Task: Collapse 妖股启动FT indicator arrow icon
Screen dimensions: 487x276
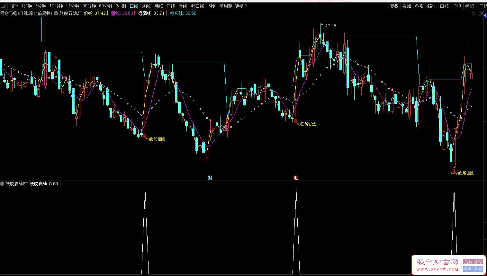Action: pos(2,184)
